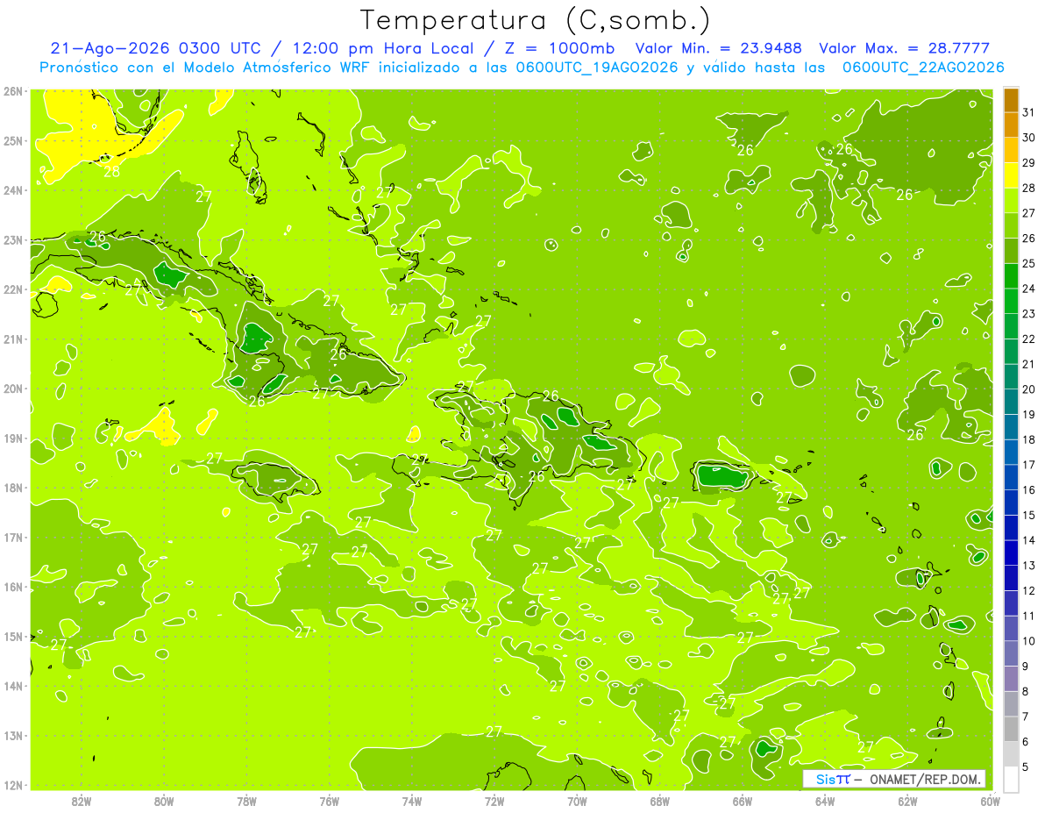Click the '20' label on the colorbar
The height and width of the screenshot is (813, 1052).
click(x=1029, y=389)
